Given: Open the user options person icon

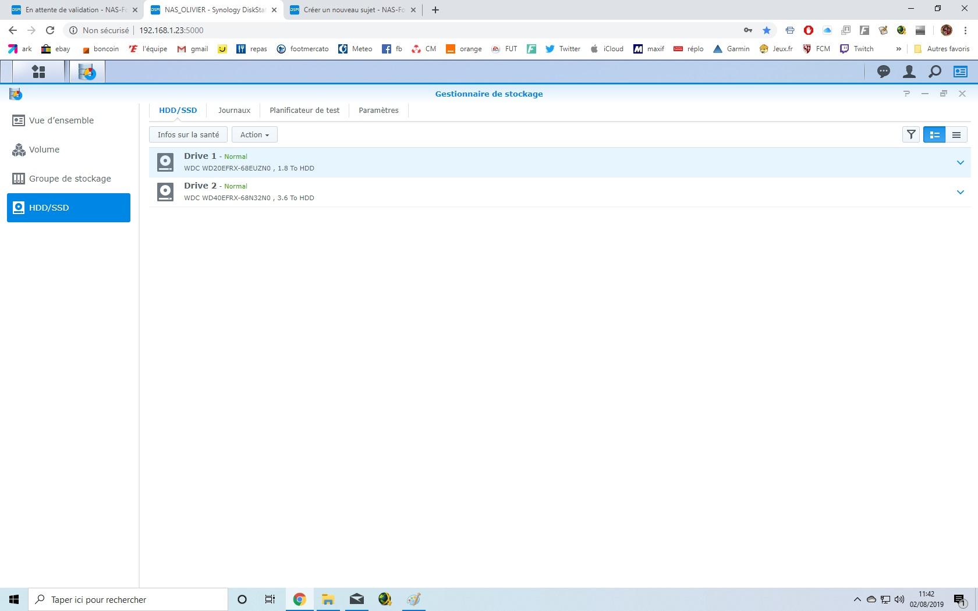Looking at the screenshot, I should (x=909, y=72).
